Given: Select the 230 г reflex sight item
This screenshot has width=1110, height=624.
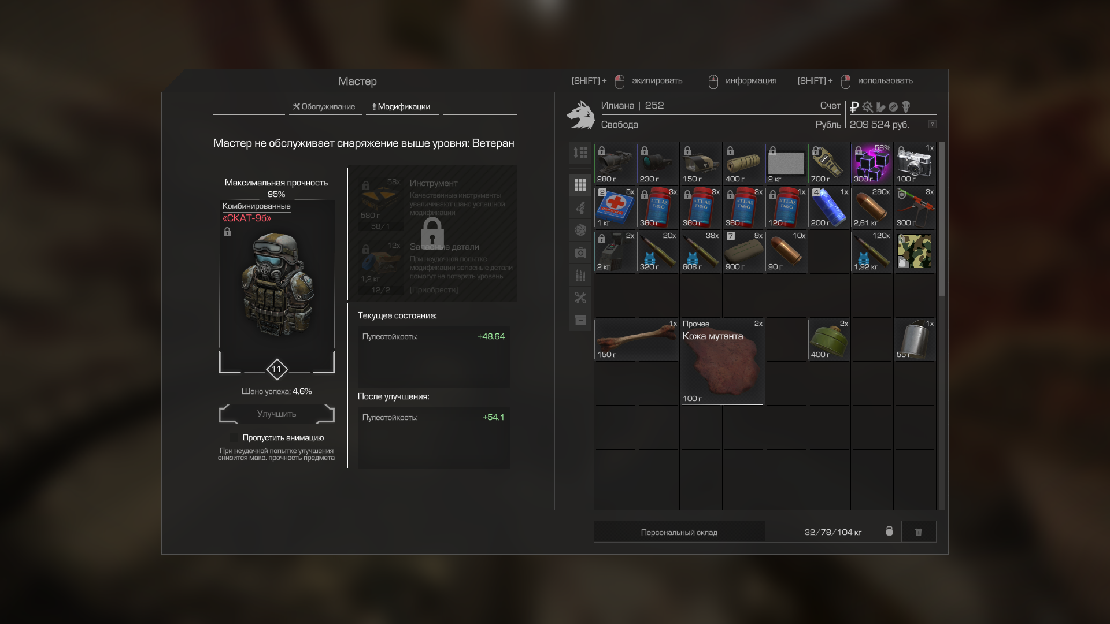Looking at the screenshot, I should click(658, 164).
